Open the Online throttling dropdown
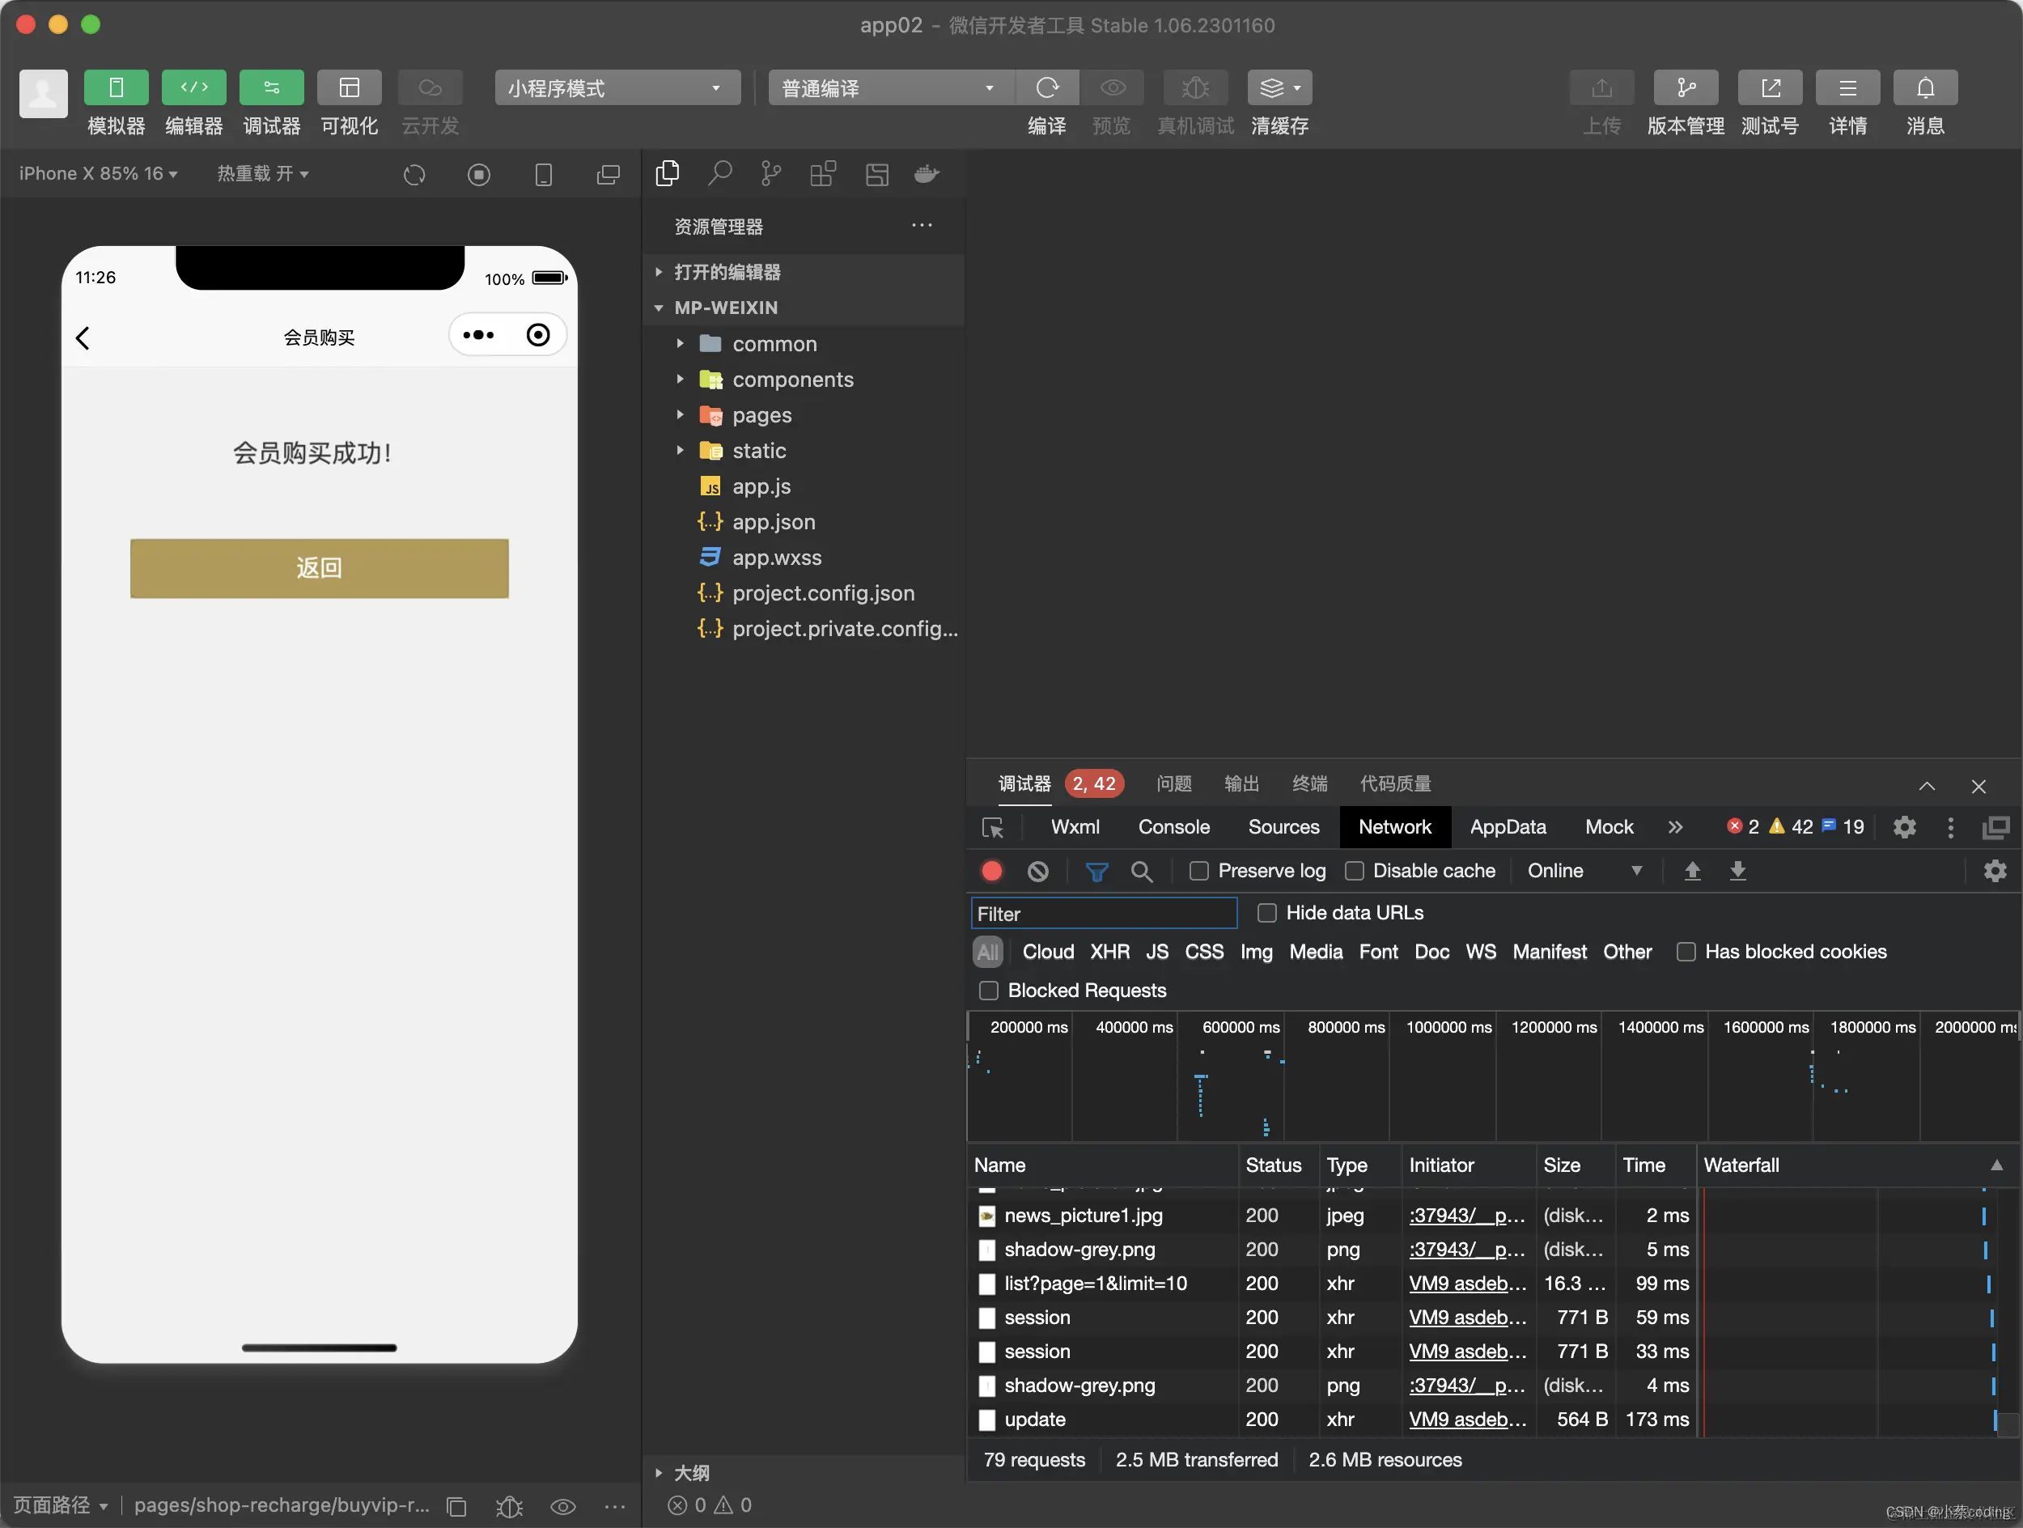 click(1583, 871)
